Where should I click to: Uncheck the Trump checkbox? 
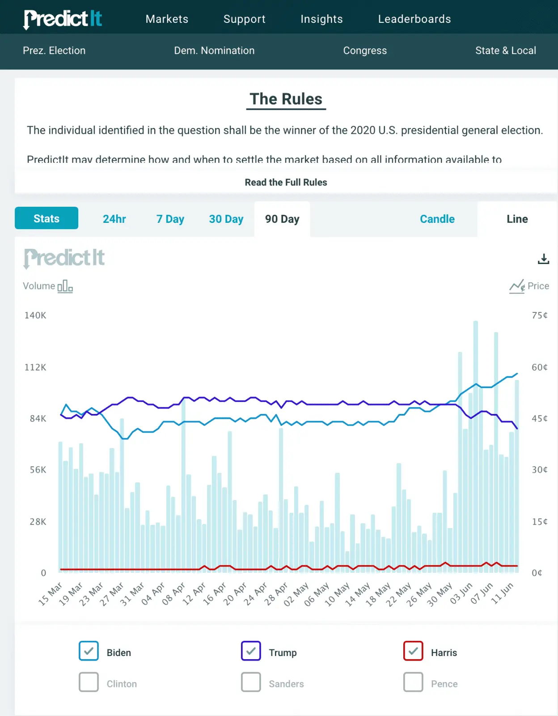tap(251, 651)
